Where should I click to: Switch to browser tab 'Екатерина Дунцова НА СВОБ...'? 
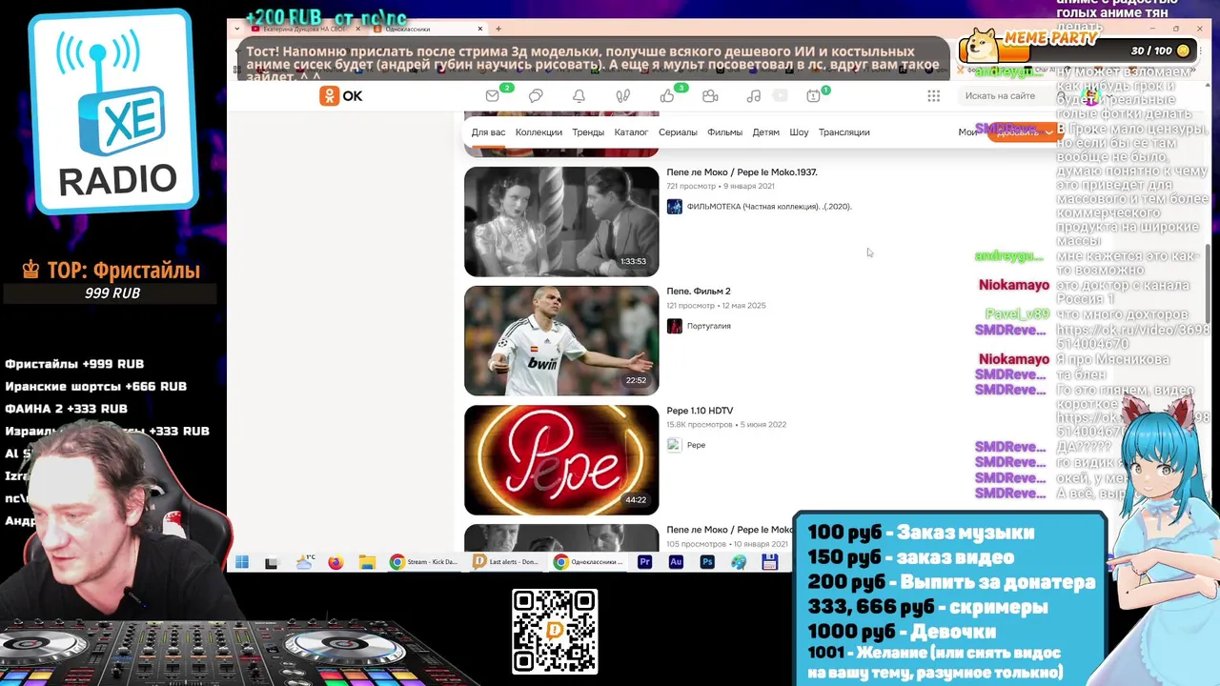coord(298,29)
